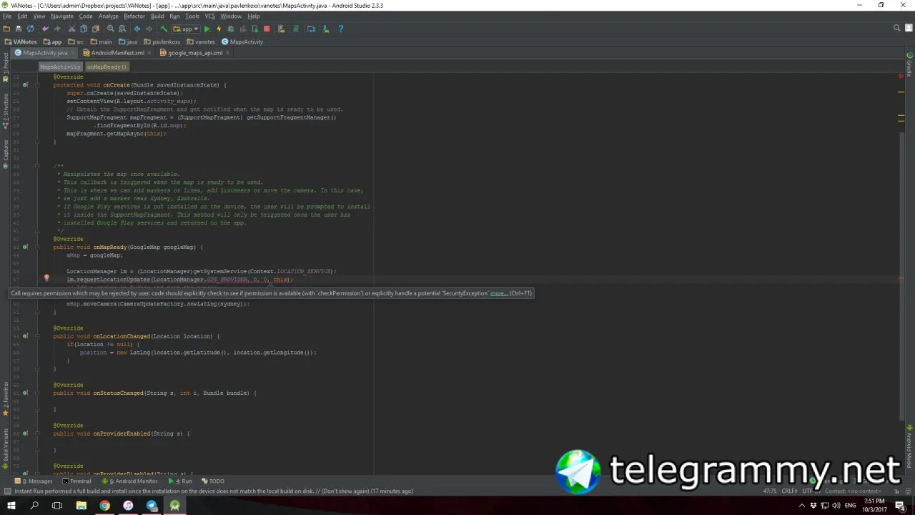
Task: Click the Find (magnifier) toolbar icon
Action: point(111,29)
